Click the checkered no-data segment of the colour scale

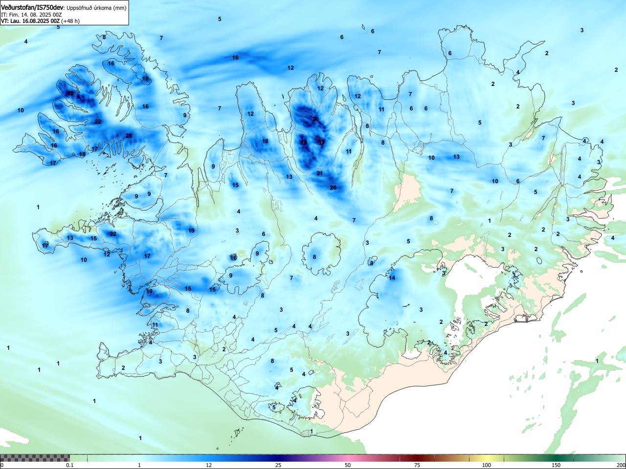[35, 458]
